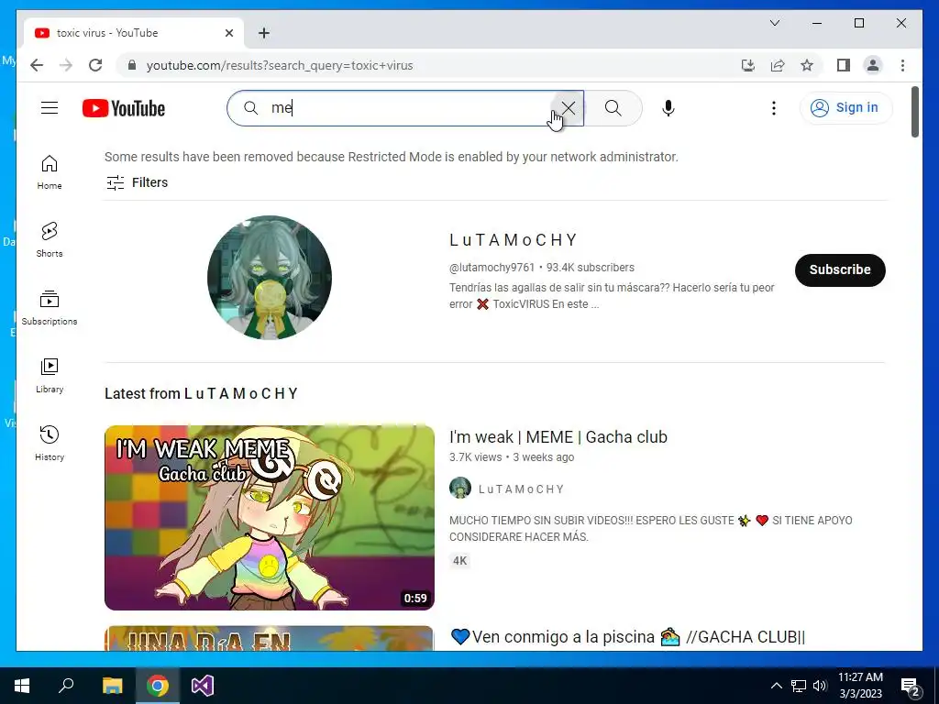Open YouTube settings three-dot menu

774,108
